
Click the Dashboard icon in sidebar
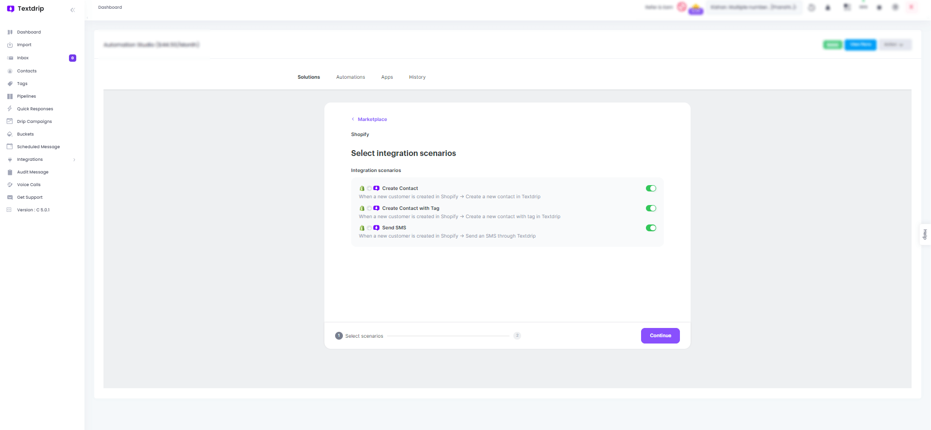point(10,32)
